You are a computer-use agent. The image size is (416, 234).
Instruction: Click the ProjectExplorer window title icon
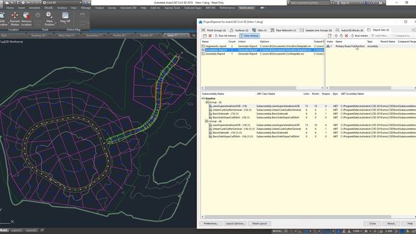click(x=201, y=21)
